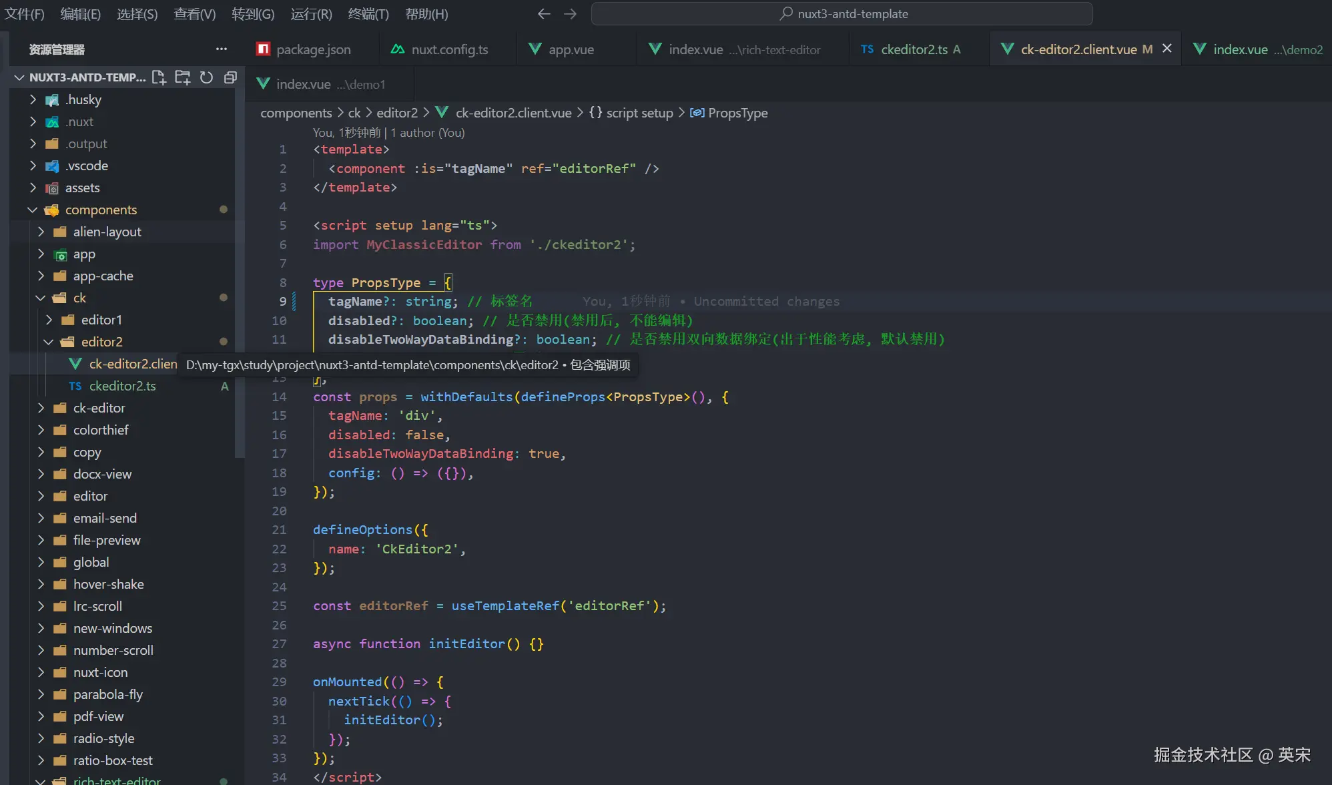Navigate forward with the right arrow
Viewport: 1332px width, 785px height.
click(x=570, y=14)
